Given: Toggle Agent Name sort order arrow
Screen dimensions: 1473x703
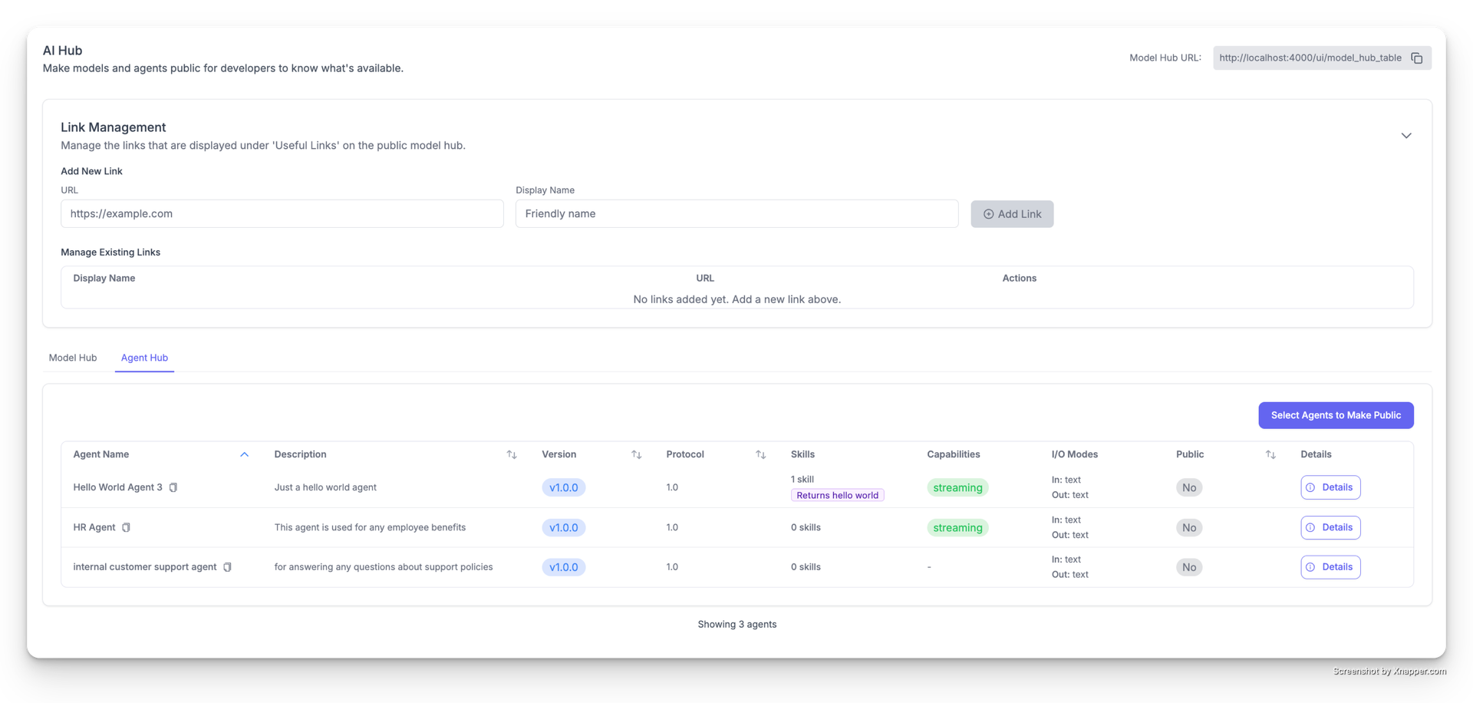Looking at the screenshot, I should pos(244,454).
